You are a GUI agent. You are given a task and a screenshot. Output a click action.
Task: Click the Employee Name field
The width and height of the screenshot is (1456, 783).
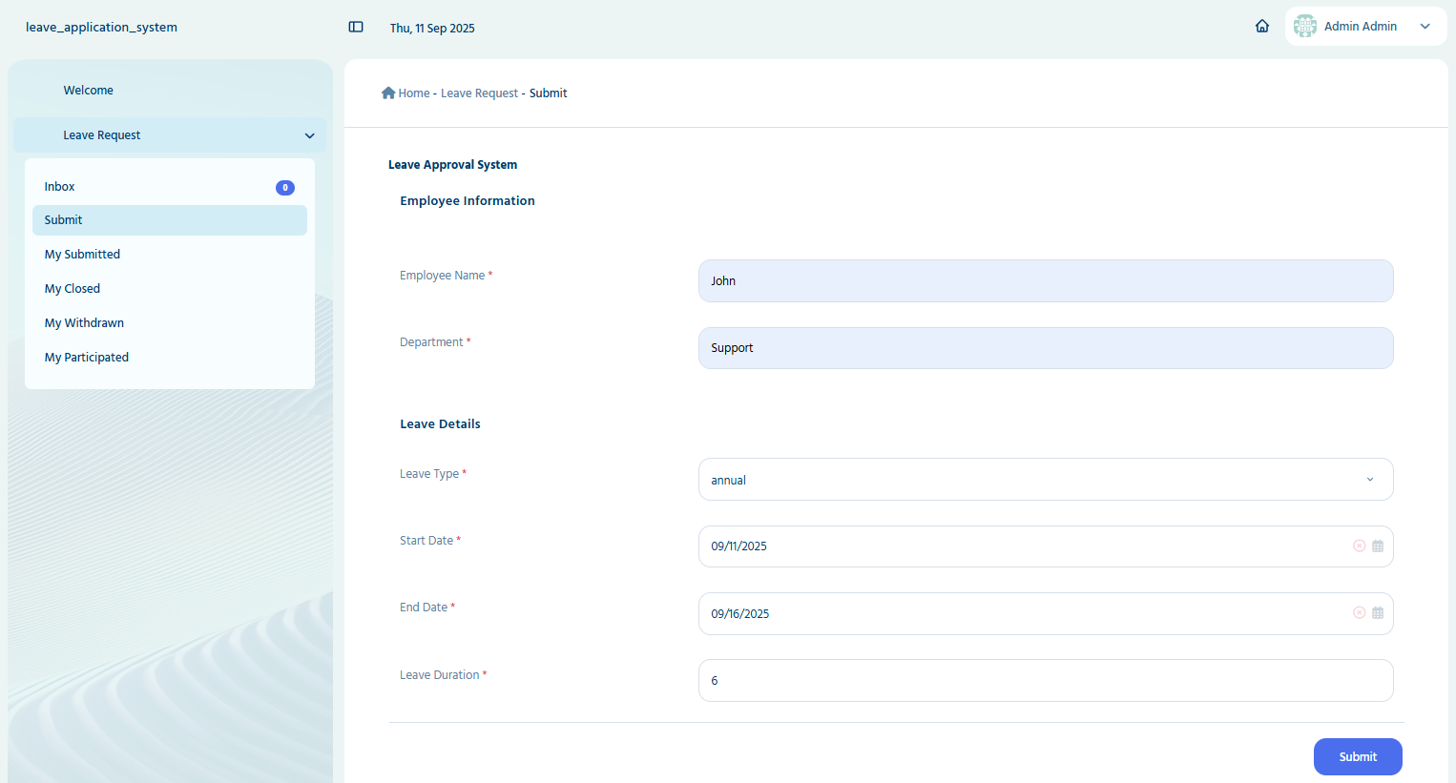[x=1046, y=281]
